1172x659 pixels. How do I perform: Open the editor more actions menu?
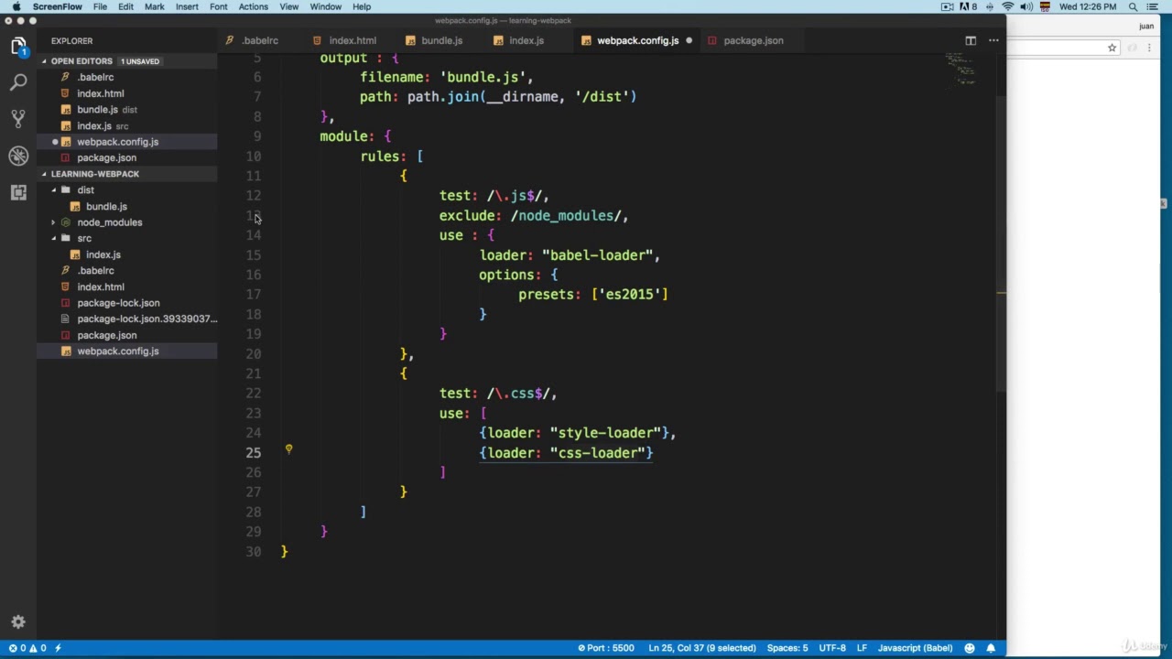(993, 40)
